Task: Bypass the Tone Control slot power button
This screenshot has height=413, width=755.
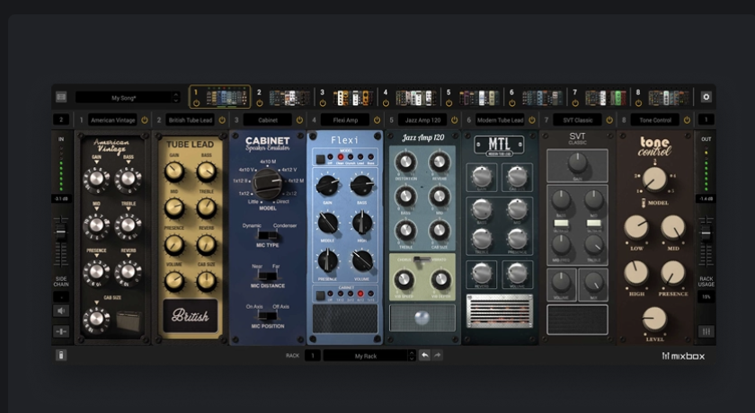Action: (x=687, y=120)
